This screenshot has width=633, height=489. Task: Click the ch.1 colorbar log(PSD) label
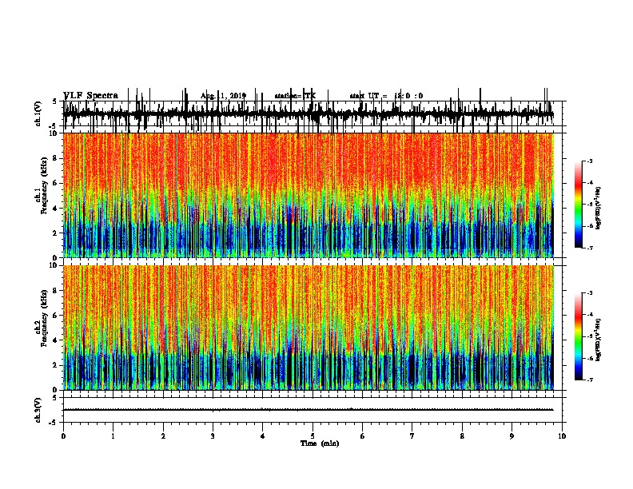[599, 208]
